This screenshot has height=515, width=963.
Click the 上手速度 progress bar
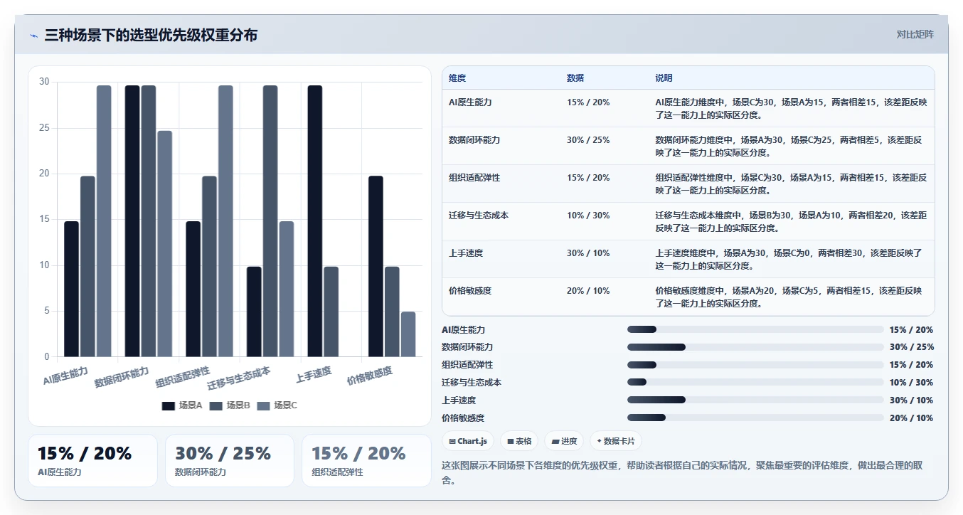tap(755, 400)
